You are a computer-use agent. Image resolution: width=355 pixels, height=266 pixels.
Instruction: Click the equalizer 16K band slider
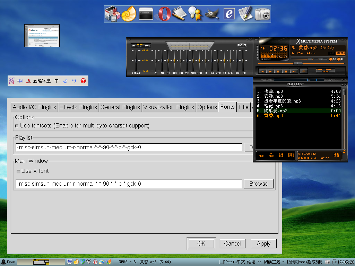click(243, 60)
